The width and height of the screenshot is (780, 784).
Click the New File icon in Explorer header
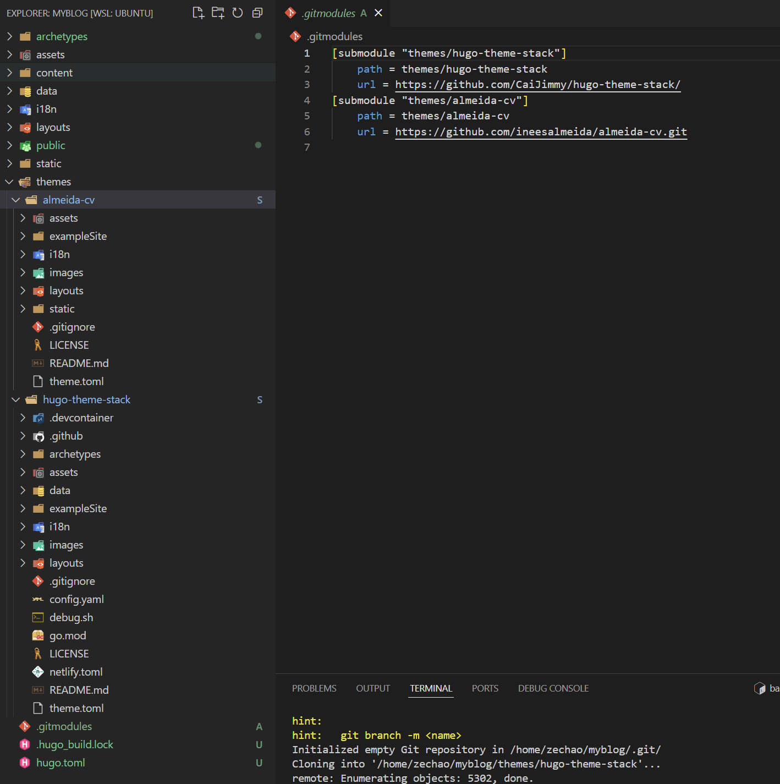(x=198, y=13)
